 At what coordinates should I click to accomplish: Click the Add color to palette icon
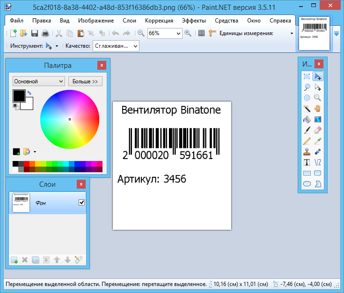coord(16,152)
